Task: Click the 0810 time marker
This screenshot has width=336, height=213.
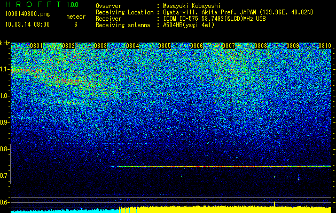Action: (x=325, y=46)
